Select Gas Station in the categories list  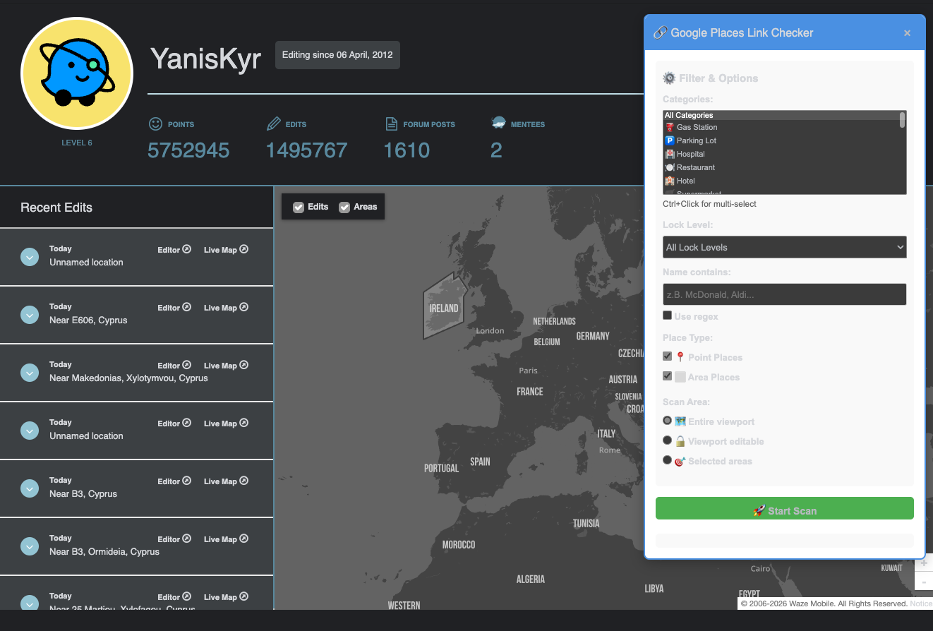pos(697,128)
